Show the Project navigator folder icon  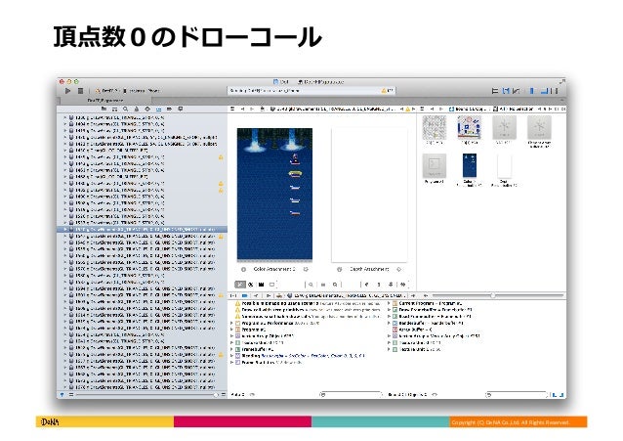pos(104,109)
